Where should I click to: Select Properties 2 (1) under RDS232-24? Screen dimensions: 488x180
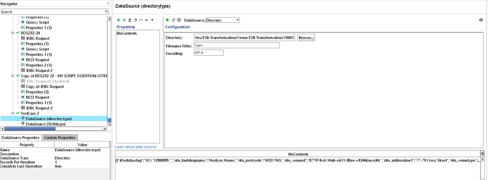click(39, 65)
